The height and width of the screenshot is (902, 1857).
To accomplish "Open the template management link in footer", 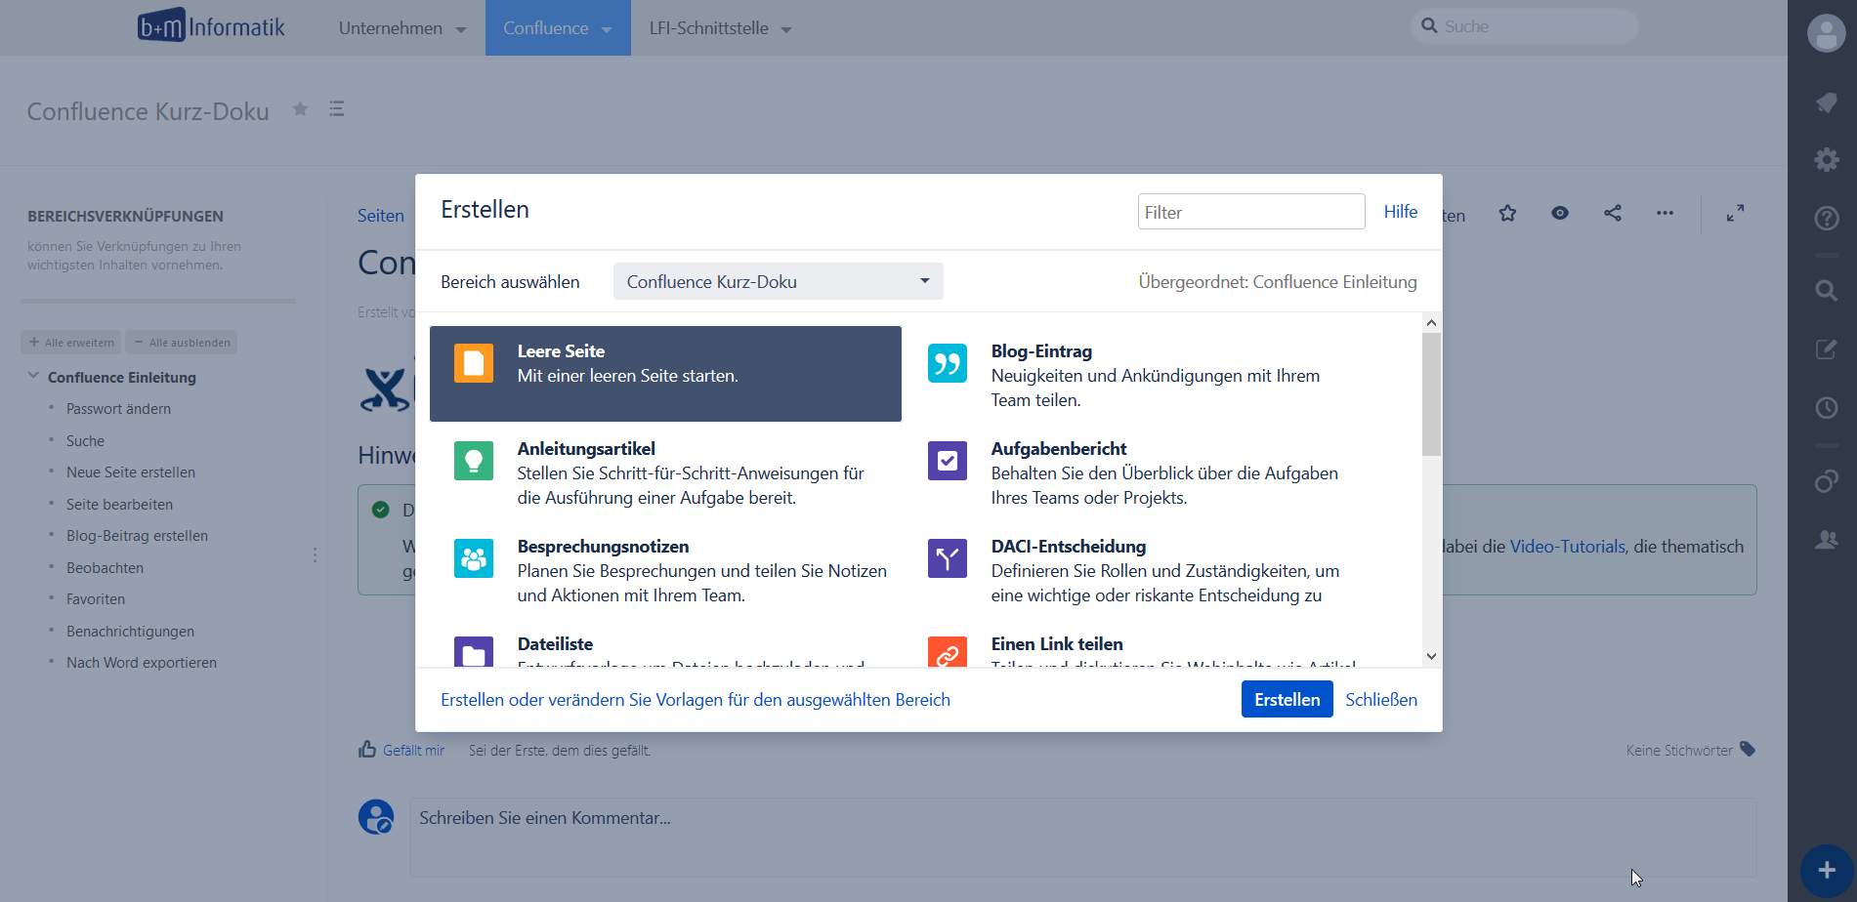I will click(695, 699).
